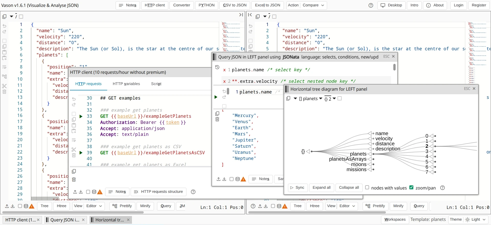491x225 pixels.
Task: Open the Script tab
Action: coord(156,84)
